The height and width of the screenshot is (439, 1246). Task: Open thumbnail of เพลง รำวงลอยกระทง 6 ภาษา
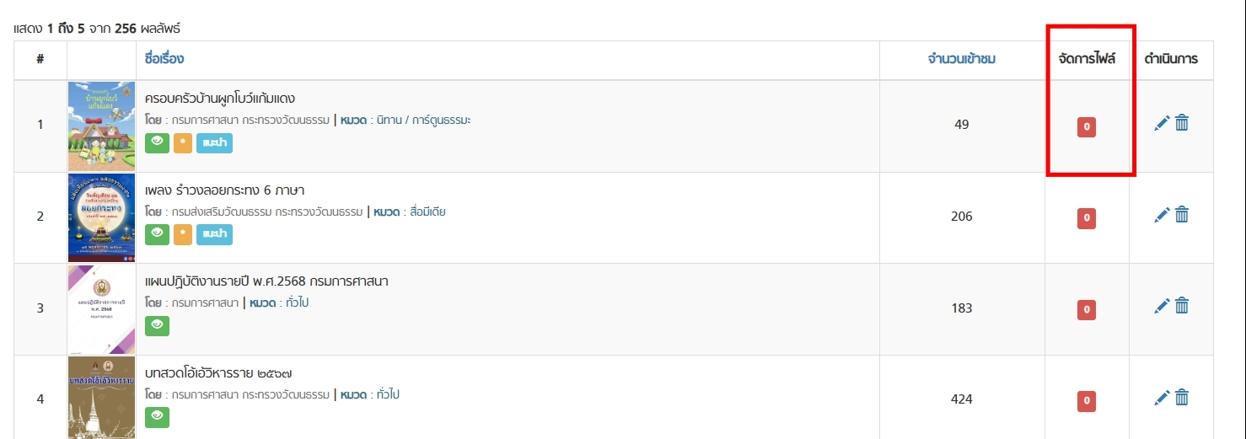tap(101, 217)
